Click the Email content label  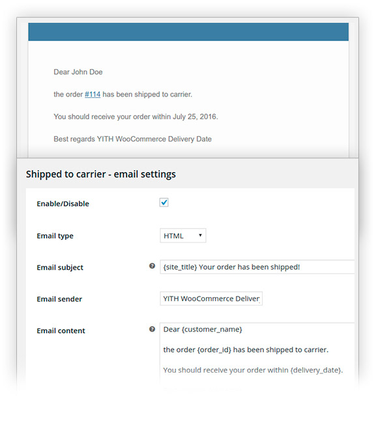[x=61, y=330]
